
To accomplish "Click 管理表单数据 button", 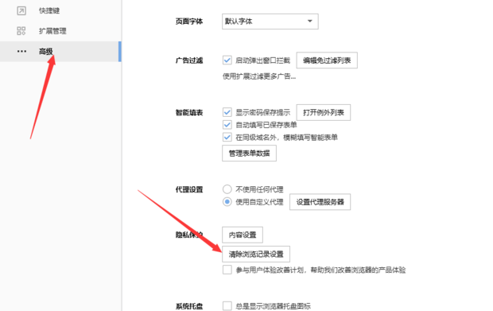I will (x=249, y=154).
